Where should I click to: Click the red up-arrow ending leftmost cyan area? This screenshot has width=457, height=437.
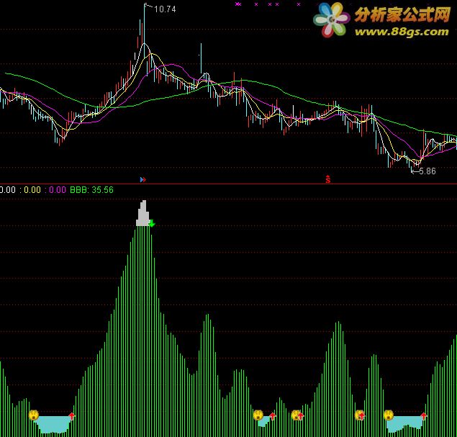pos(72,416)
